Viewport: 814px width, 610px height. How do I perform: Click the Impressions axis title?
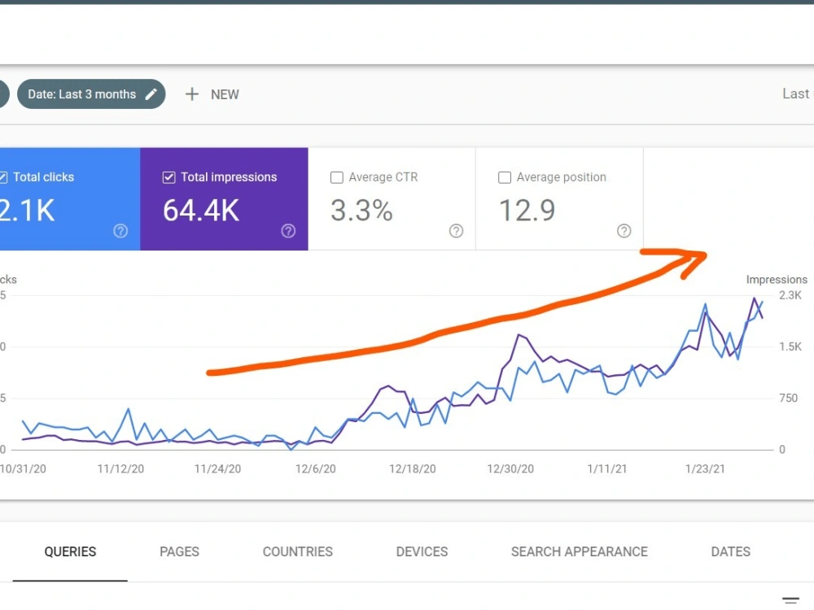pyautogui.click(x=777, y=280)
